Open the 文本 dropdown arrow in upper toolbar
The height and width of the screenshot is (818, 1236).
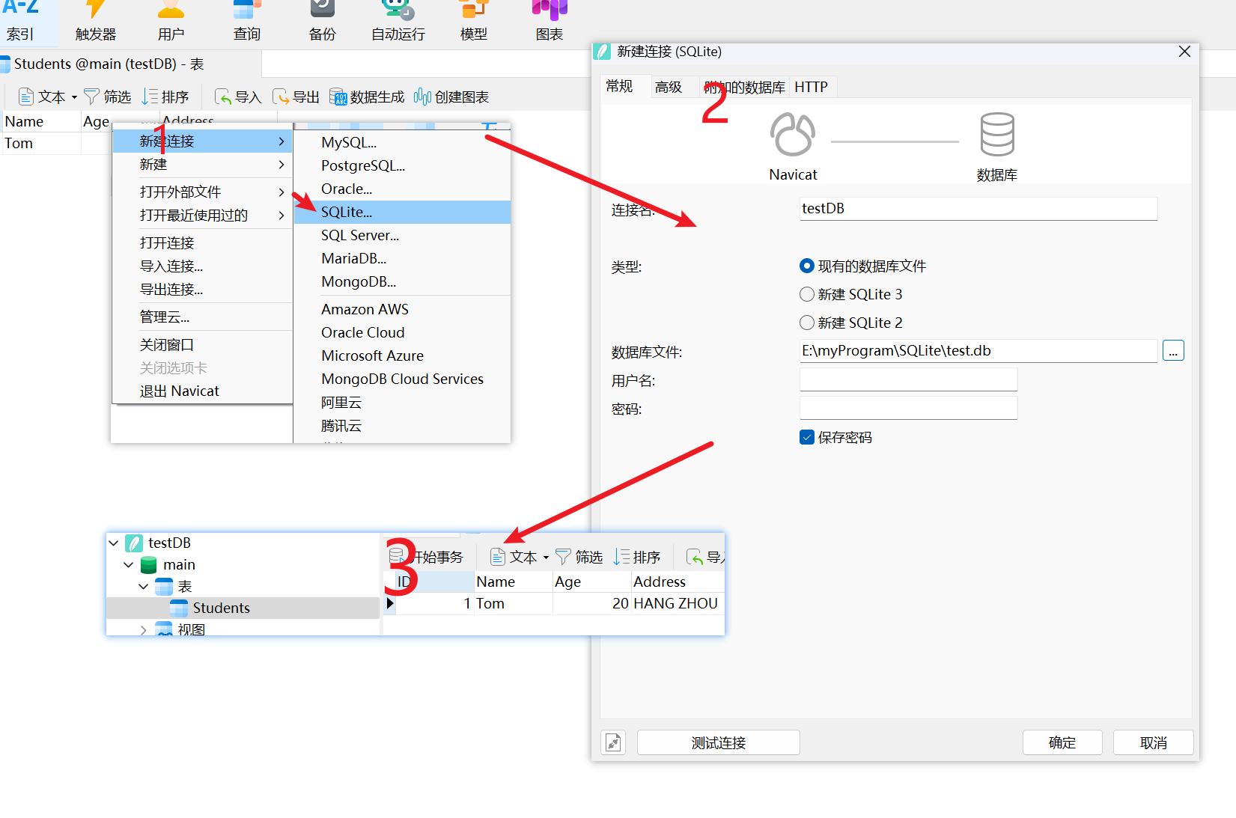tap(74, 97)
